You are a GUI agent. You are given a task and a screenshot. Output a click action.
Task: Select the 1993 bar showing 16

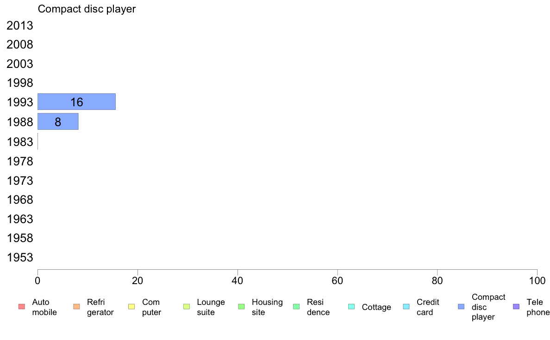pyautogui.click(x=76, y=102)
